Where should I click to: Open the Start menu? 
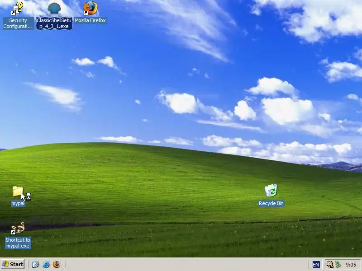(x=13, y=264)
